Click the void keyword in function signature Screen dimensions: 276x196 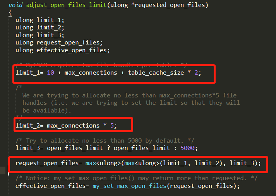click(15, 5)
